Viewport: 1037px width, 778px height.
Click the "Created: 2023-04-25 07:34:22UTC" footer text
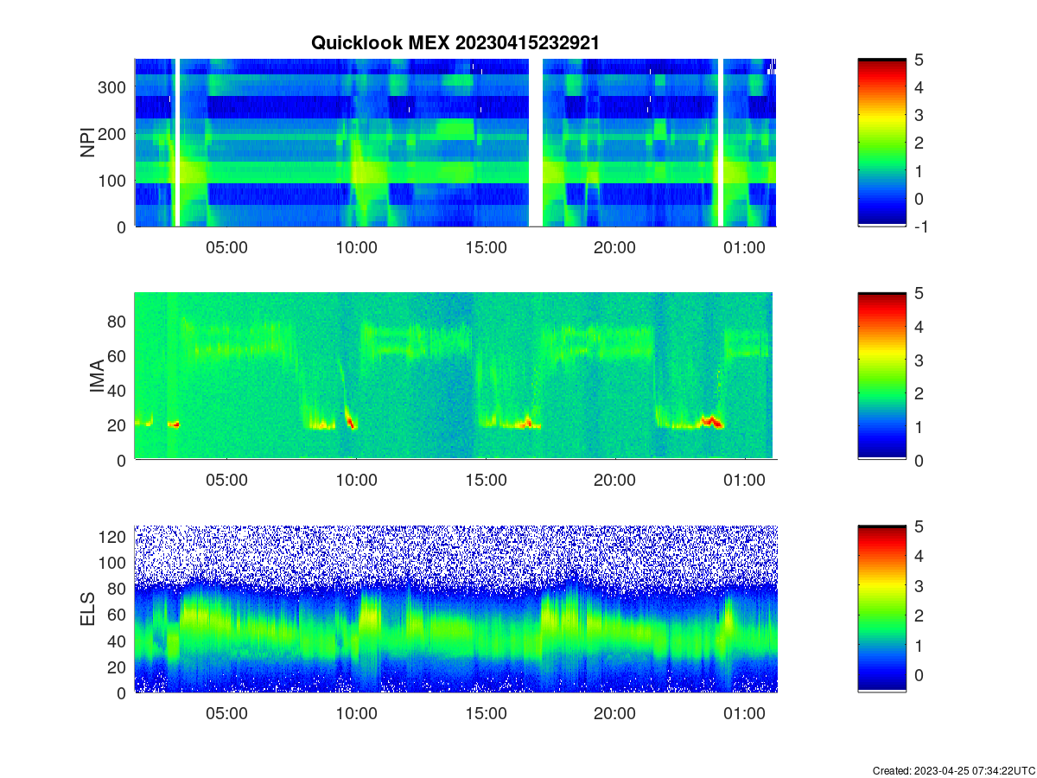[x=954, y=770]
